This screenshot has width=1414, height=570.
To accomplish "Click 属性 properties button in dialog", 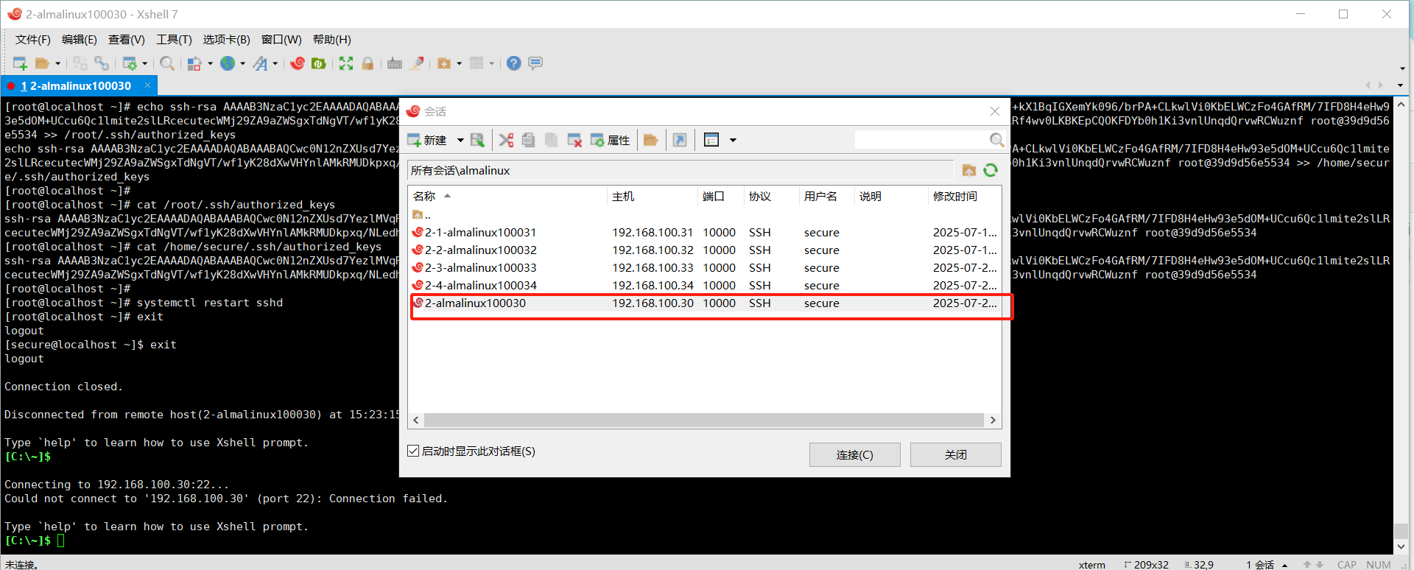I will pos(611,140).
